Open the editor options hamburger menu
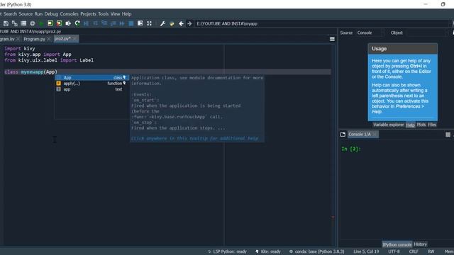The image size is (454, 255). coord(332,39)
